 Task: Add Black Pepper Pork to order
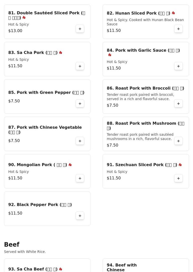pos(80,216)
